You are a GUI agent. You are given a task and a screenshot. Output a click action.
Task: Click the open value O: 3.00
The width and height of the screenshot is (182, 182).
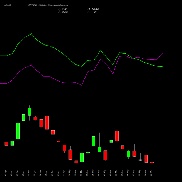(63, 12)
